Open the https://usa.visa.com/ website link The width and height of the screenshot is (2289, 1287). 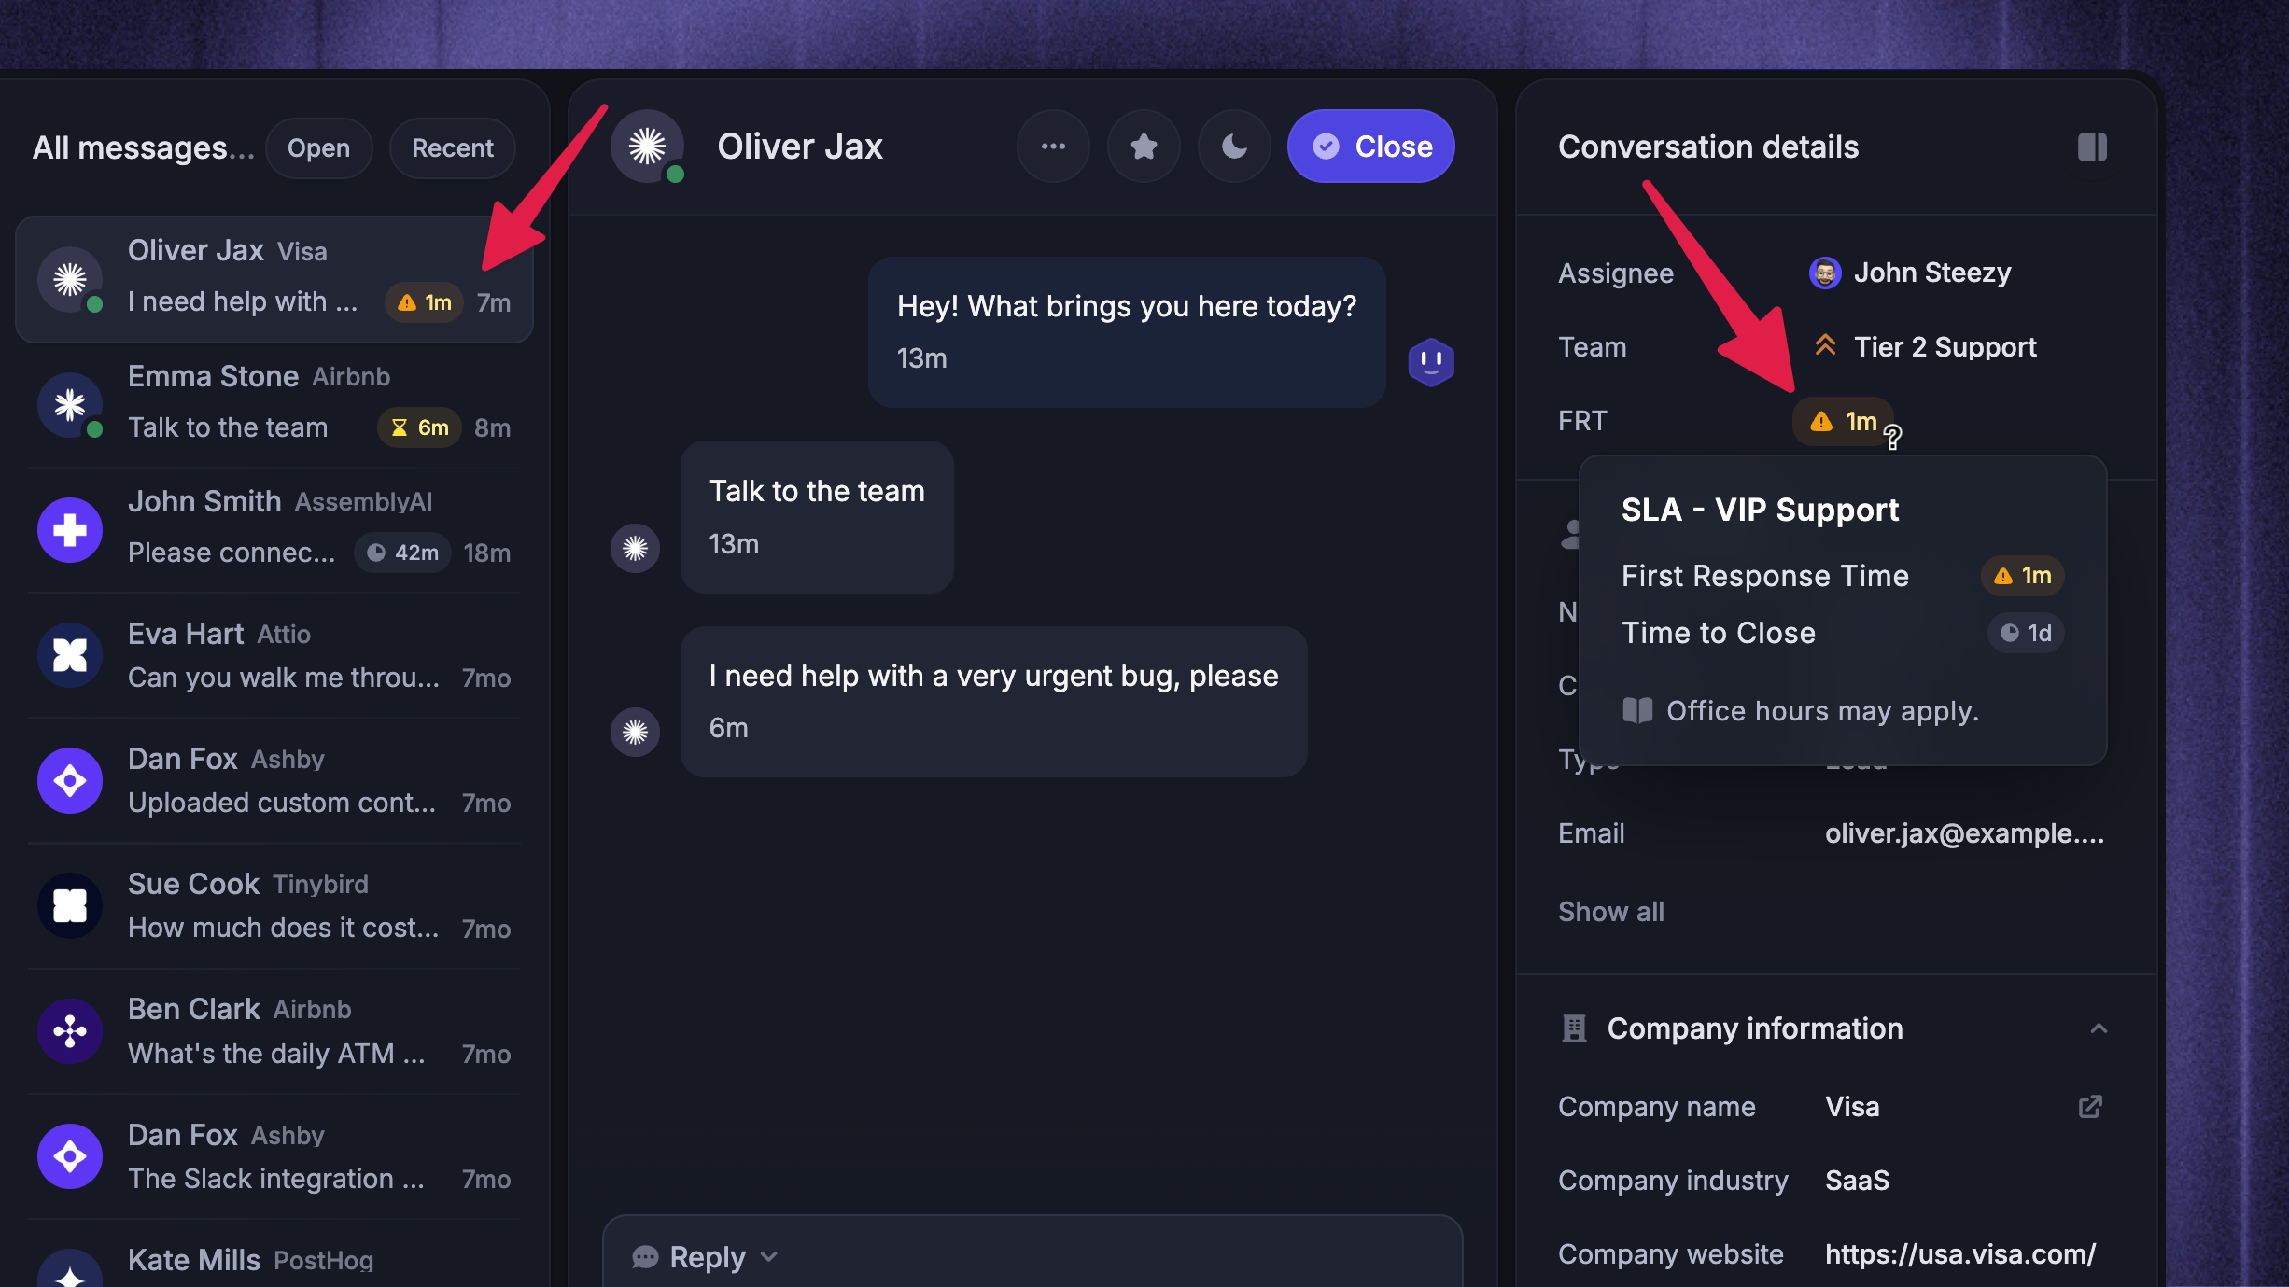click(1960, 1254)
